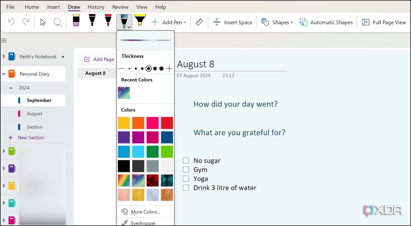The image size is (411, 226).
Task: Select the August section
Action: 34,114
